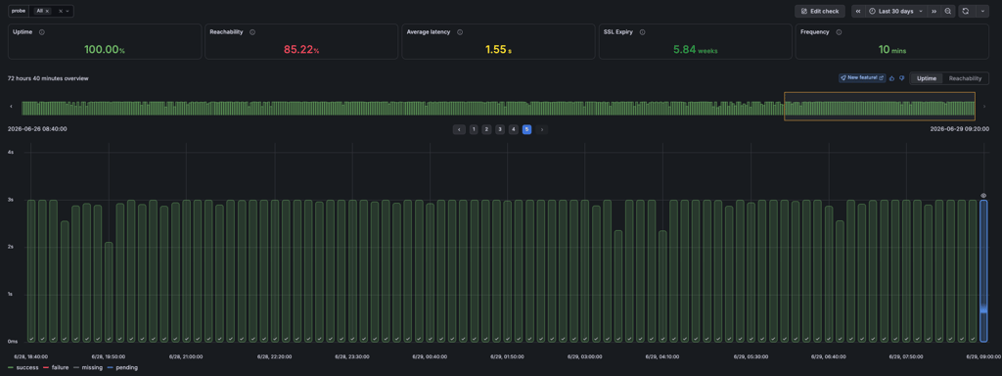Show info tooltip for Average latency
Image resolution: width=1002 pixels, height=376 pixels.
pos(460,32)
